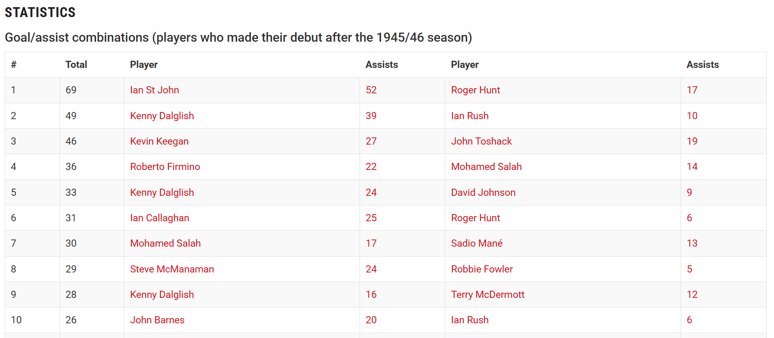Go to Ian Callaghan's page
Viewport: 774px width, 338px height.
point(159,218)
